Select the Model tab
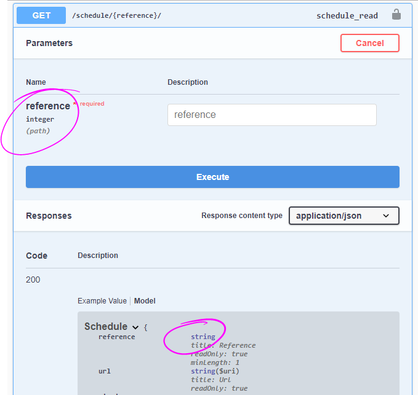 click(145, 301)
